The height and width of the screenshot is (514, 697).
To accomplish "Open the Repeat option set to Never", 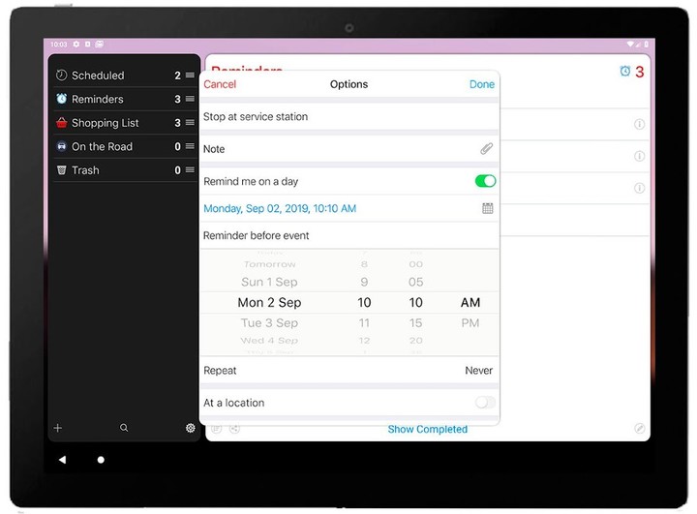I will click(348, 371).
